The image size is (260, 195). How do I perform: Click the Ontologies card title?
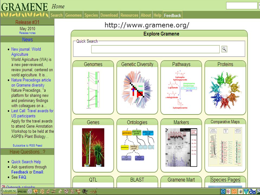[x=137, y=122]
